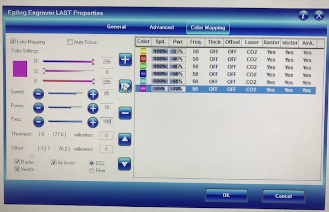Screen dimensions: 329x212
Task: Click the 70% power cell in selected row
Action: pos(178,89)
